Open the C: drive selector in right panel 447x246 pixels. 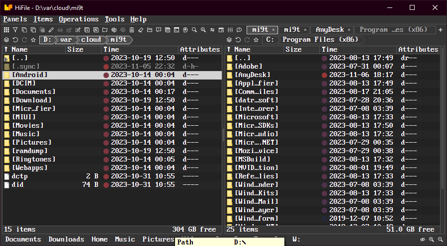pyautogui.click(x=269, y=40)
